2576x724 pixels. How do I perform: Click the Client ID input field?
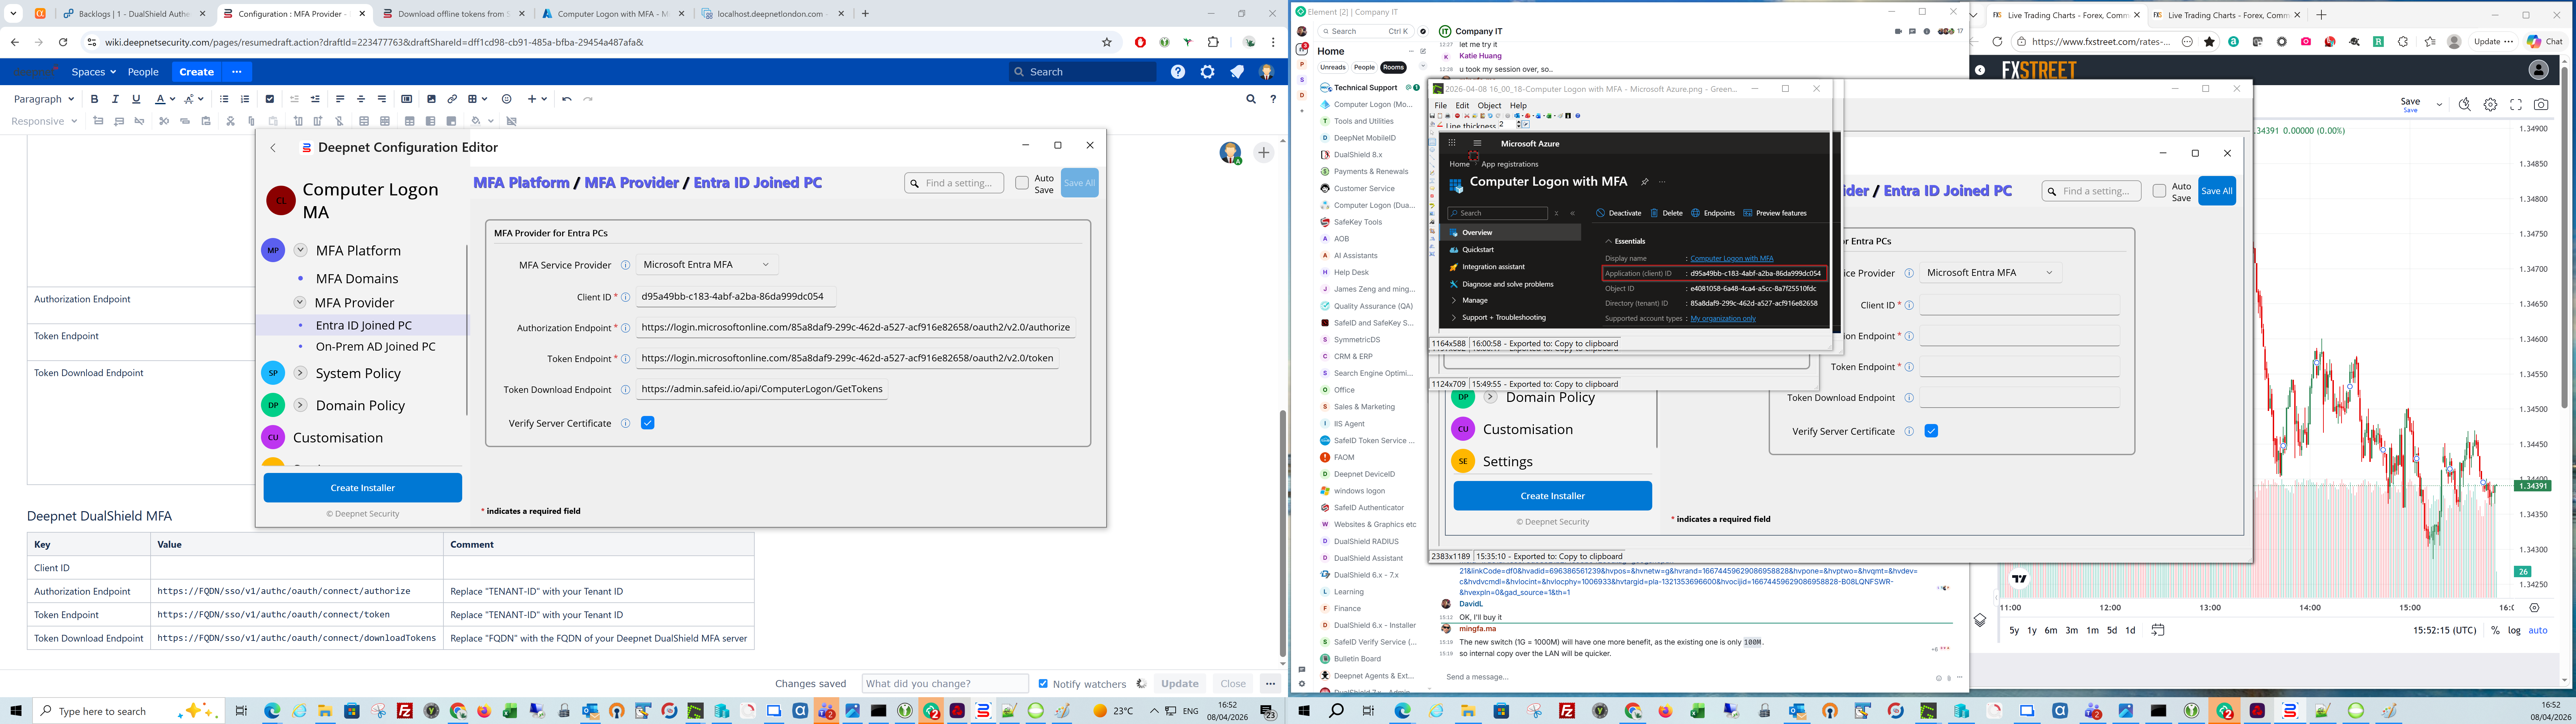[x=735, y=297]
